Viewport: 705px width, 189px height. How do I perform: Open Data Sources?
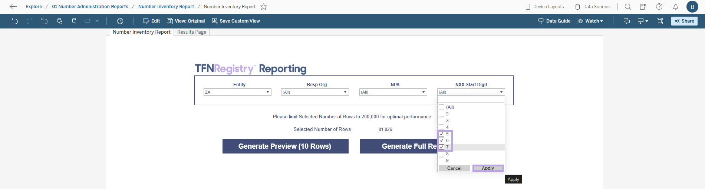click(593, 7)
